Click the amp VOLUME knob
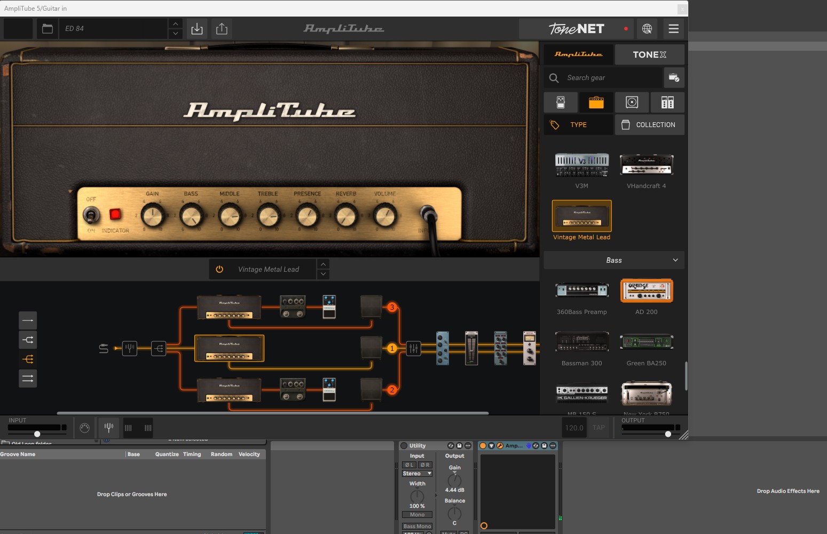827x534 pixels. [385, 216]
